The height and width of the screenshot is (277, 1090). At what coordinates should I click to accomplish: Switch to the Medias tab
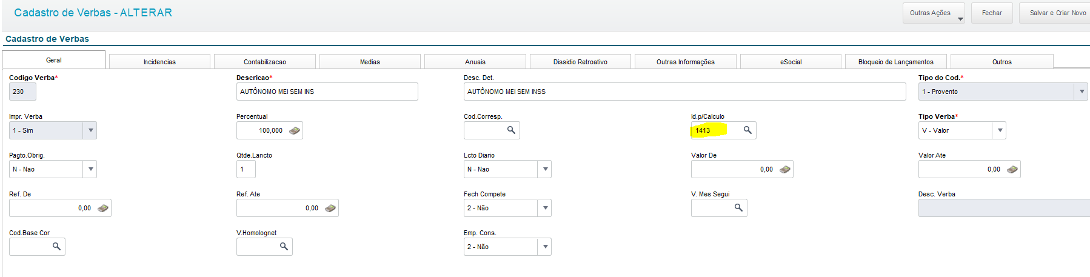[370, 62]
